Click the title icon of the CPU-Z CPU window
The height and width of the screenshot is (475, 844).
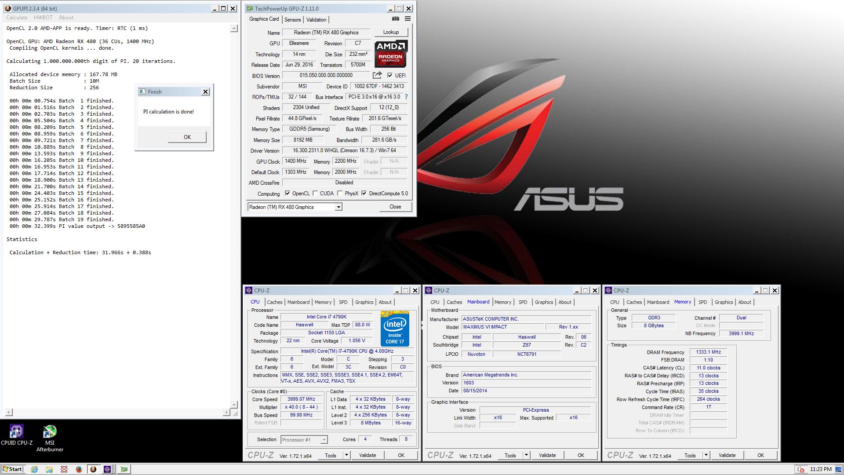pos(249,290)
